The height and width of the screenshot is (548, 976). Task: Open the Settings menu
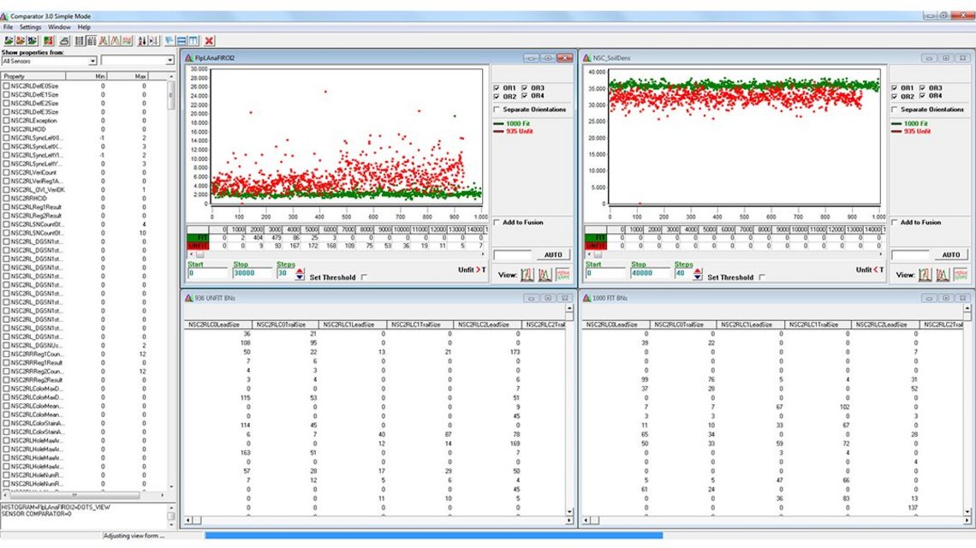[x=29, y=26]
